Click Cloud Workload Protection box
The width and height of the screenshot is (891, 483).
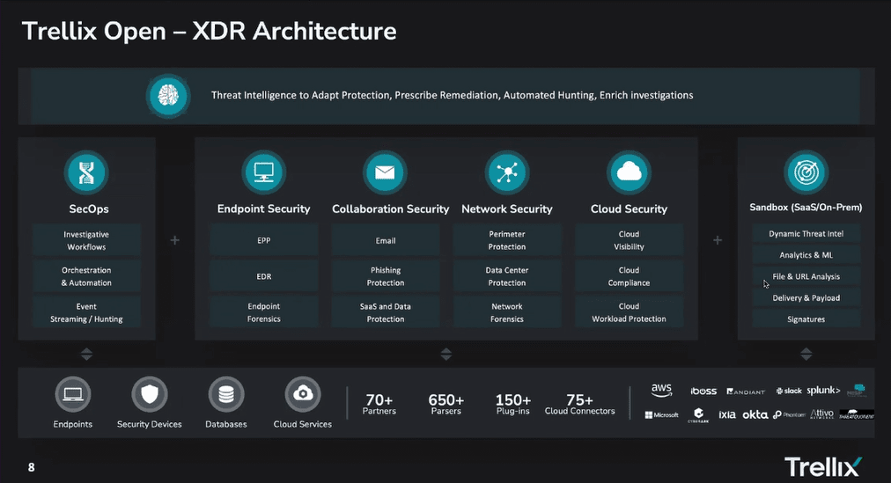tap(629, 312)
